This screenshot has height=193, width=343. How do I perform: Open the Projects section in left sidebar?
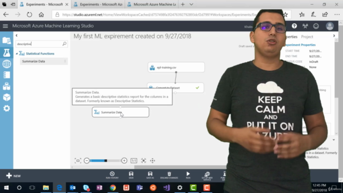tap(6, 41)
